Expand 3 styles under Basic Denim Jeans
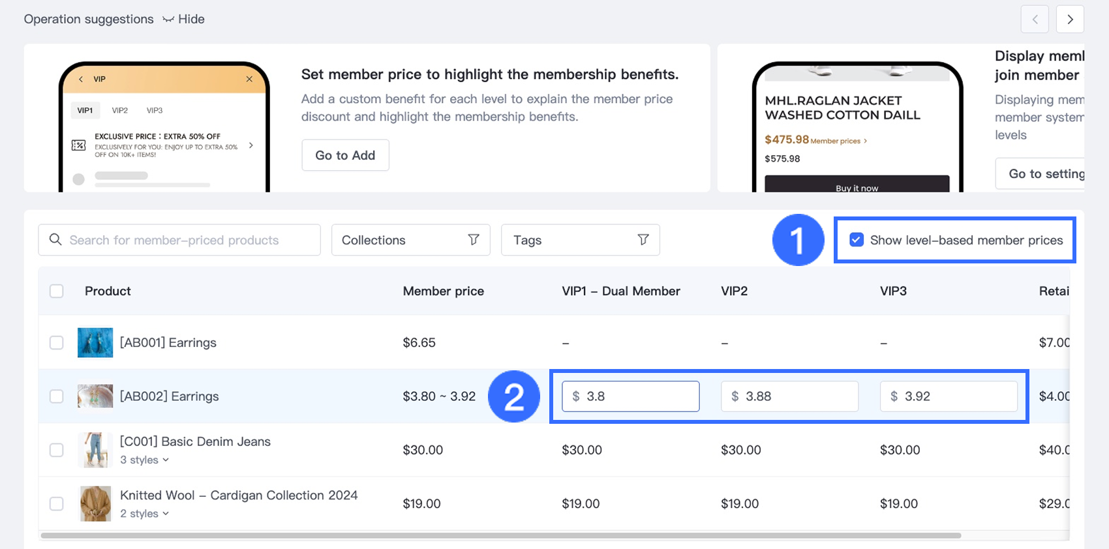The height and width of the screenshot is (549, 1109). pyautogui.click(x=145, y=460)
